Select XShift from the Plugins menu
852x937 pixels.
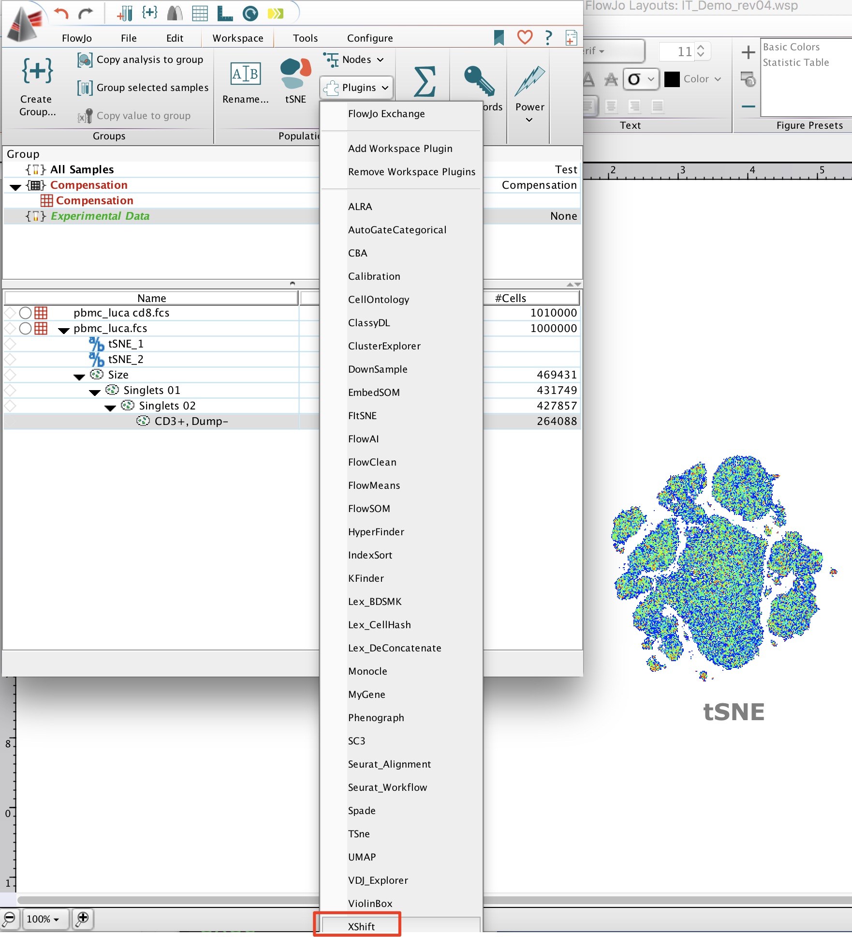(361, 926)
